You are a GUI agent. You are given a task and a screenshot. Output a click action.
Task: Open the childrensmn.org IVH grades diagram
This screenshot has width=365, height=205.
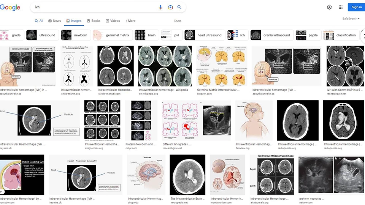76,66
